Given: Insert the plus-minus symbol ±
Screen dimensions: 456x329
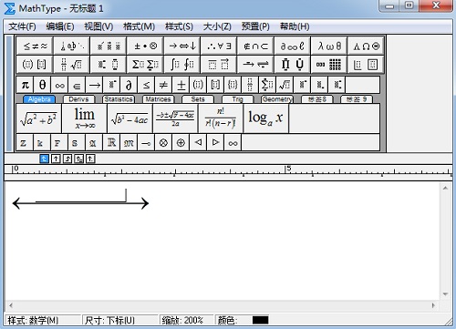Looking at the screenshot, I should point(181,85).
